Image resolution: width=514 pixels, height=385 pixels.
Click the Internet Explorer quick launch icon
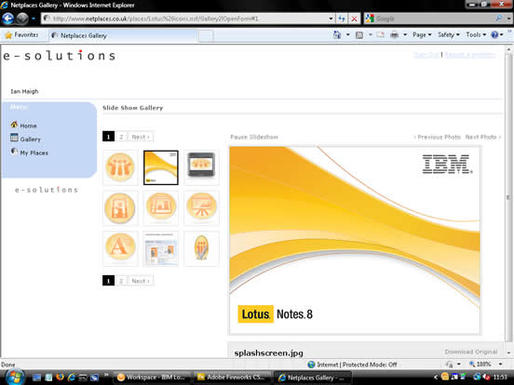[71, 378]
